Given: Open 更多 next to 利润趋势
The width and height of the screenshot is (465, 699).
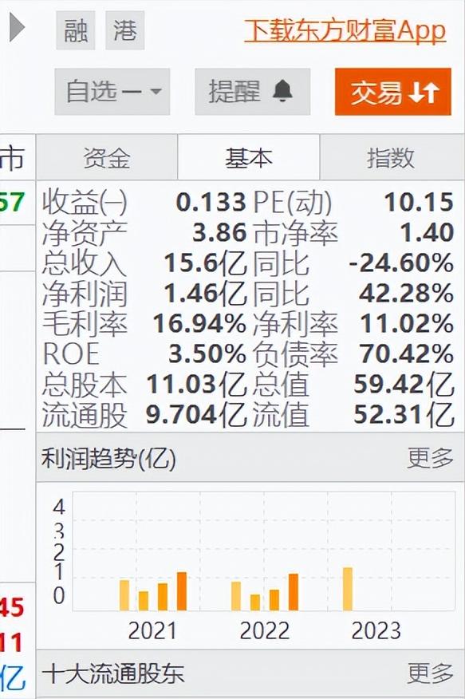Looking at the screenshot, I should pos(430,458).
